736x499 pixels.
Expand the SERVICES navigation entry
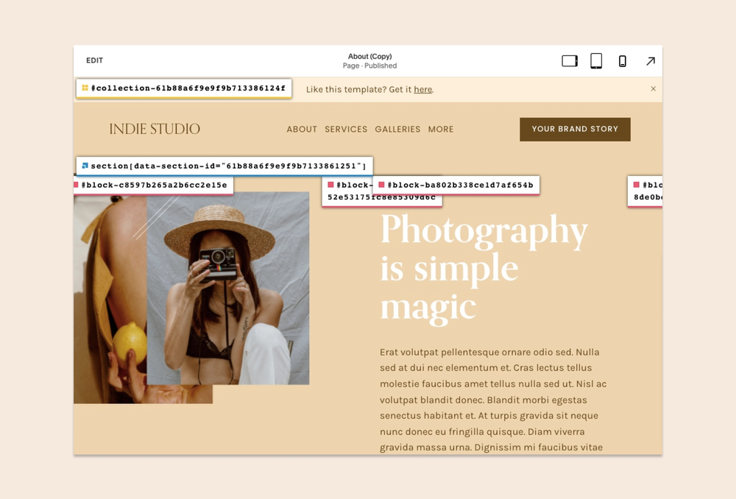[346, 130]
